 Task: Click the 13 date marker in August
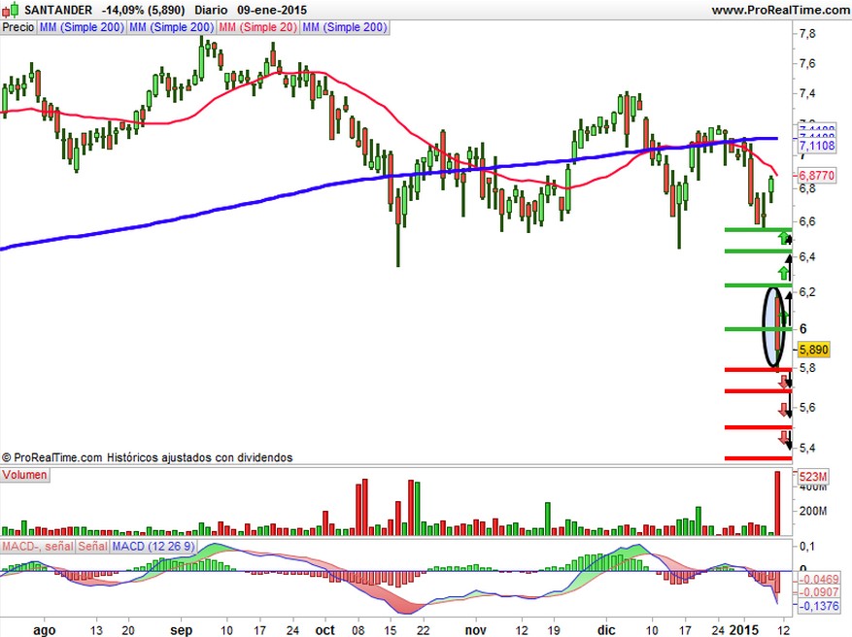(96, 630)
